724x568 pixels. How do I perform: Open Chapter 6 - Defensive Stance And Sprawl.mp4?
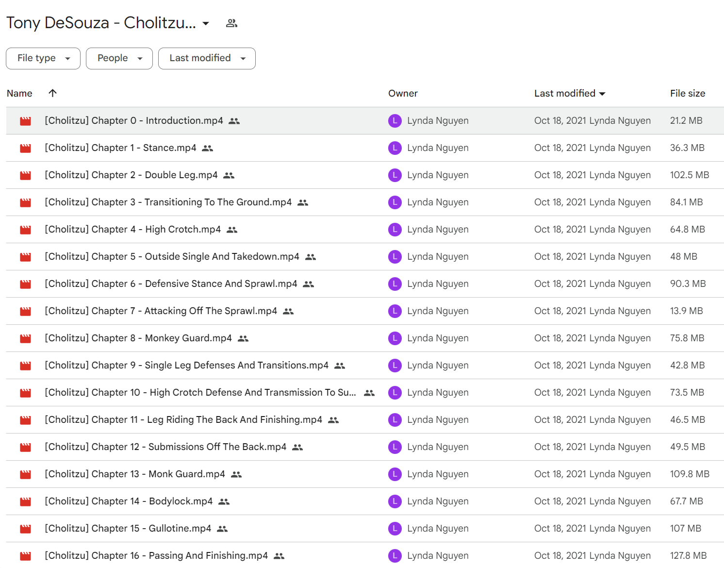171,284
